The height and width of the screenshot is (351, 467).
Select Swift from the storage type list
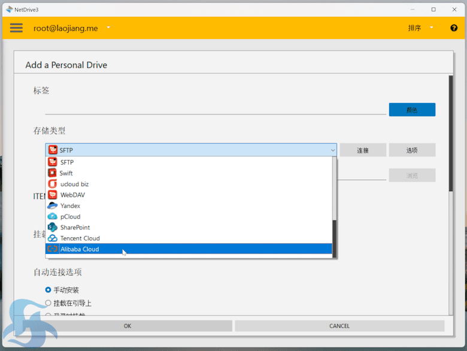coord(189,173)
